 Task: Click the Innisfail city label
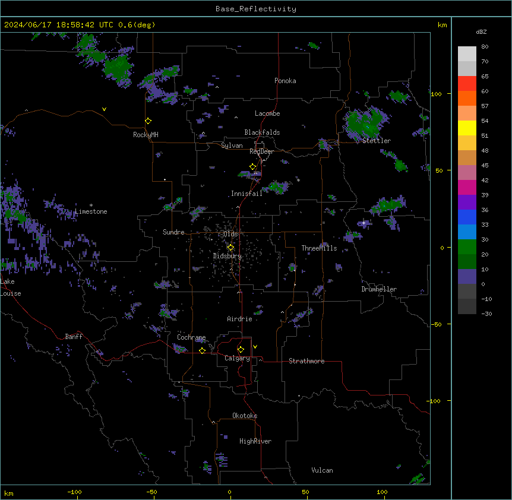point(246,194)
